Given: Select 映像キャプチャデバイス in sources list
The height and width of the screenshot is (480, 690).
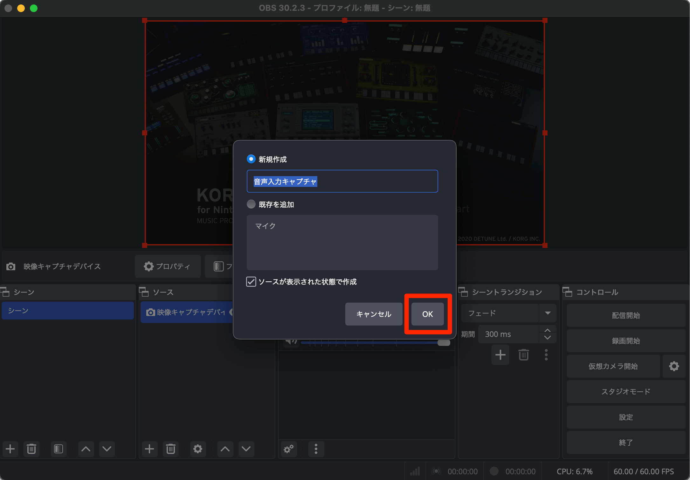Looking at the screenshot, I should [187, 312].
